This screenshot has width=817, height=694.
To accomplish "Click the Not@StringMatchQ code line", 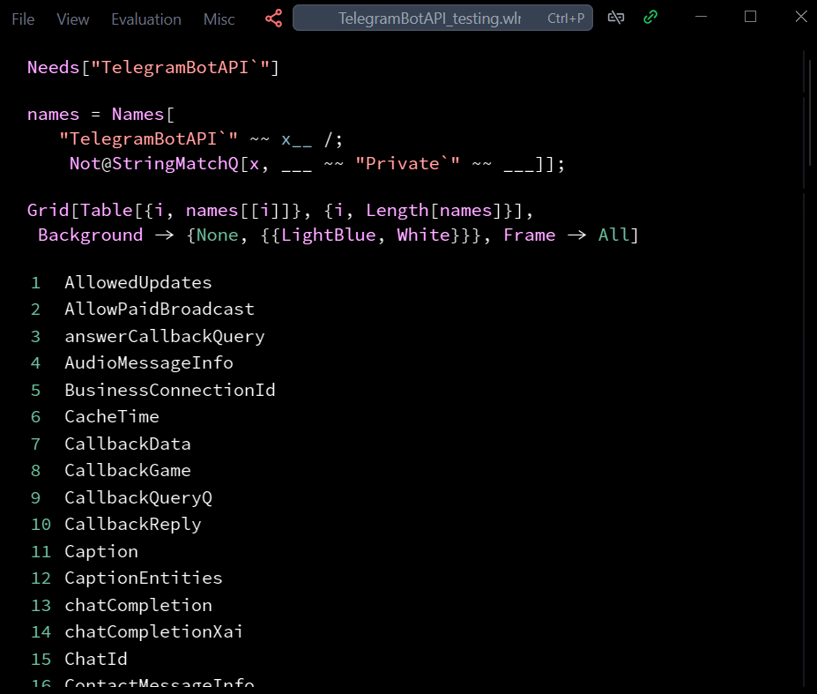I will (316, 164).
